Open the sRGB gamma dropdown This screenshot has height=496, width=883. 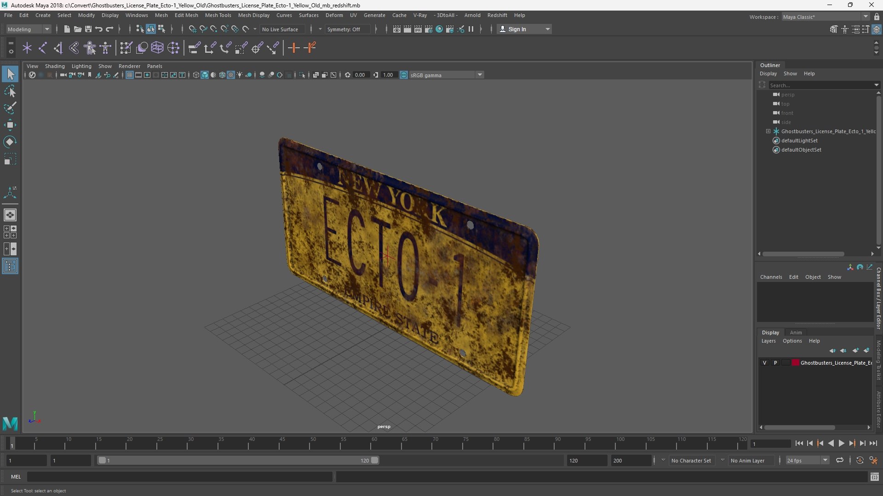click(446, 75)
